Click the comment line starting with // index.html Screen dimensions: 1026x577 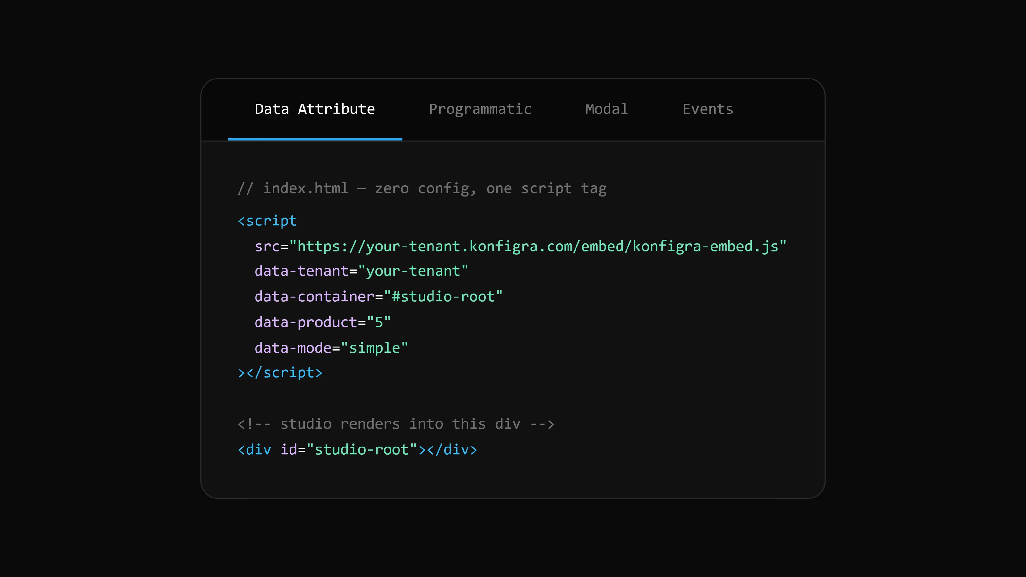click(x=422, y=188)
